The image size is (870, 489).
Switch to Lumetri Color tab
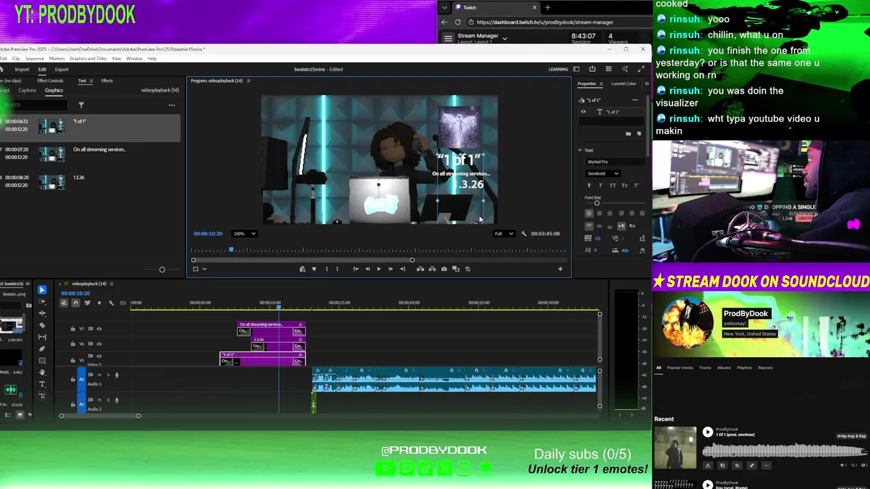623,84
